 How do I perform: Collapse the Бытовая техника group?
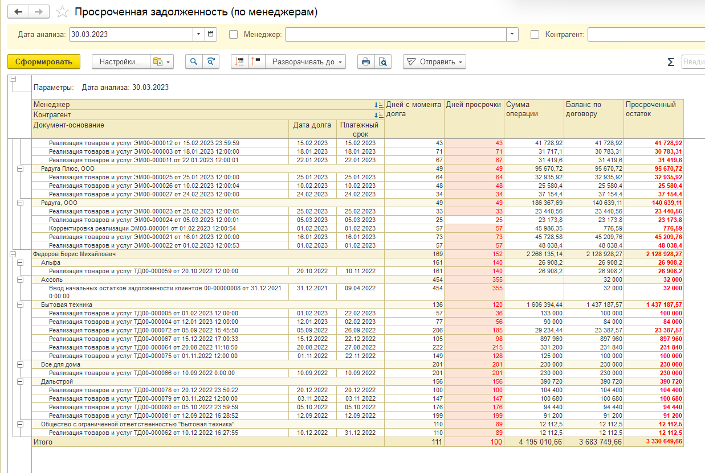21,305
